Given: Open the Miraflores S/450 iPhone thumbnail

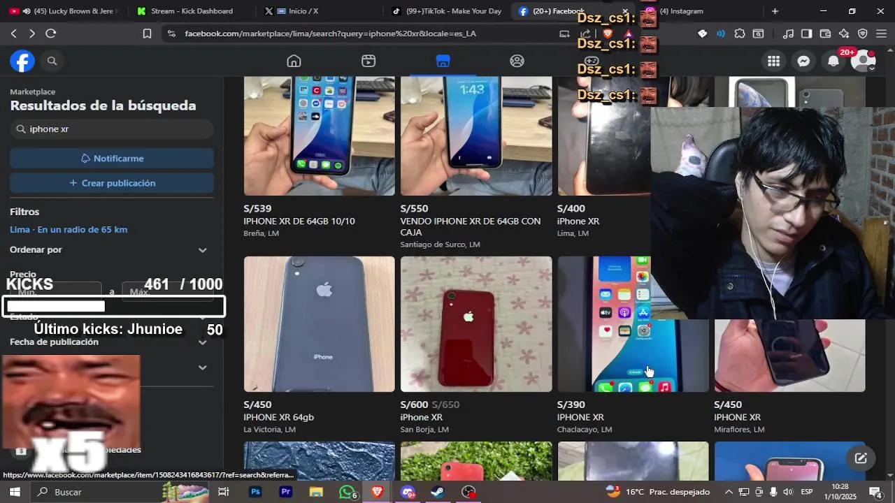Looking at the screenshot, I should pyautogui.click(x=789, y=355).
